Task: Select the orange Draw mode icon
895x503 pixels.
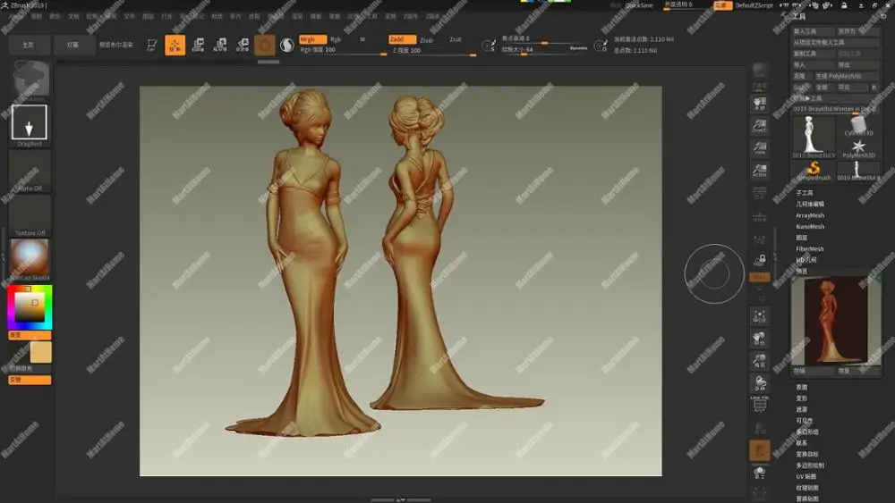Action: point(175,45)
